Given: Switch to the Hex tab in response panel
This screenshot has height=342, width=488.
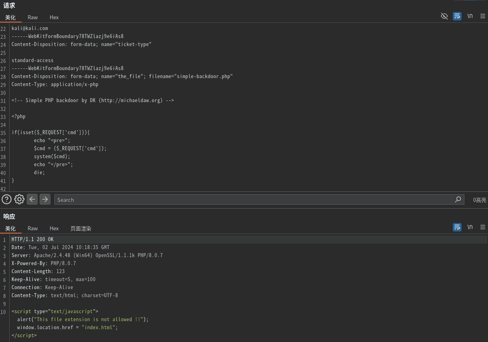Looking at the screenshot, I should 54,228.
